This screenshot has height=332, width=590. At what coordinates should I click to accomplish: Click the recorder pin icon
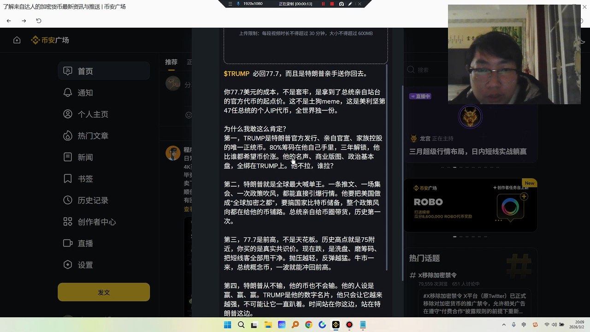click(238, 4)
